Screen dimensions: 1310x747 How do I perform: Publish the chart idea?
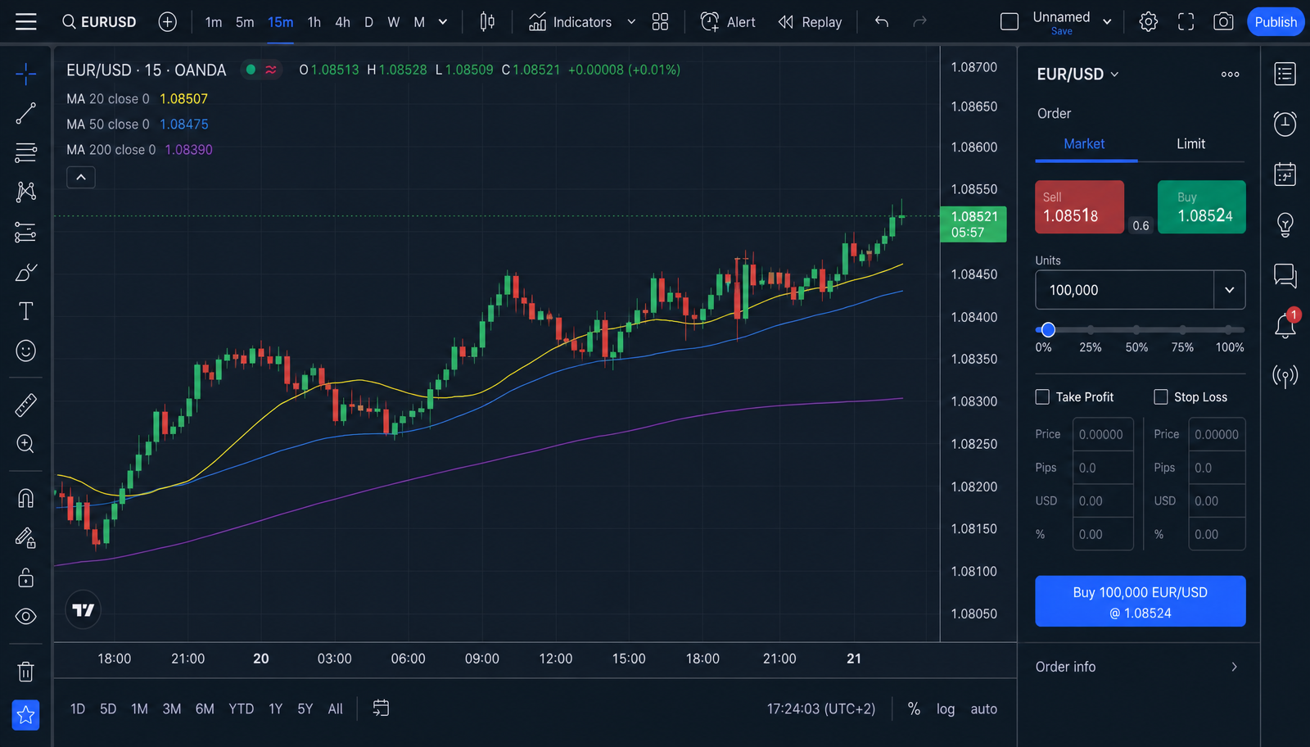point(1276,22)
